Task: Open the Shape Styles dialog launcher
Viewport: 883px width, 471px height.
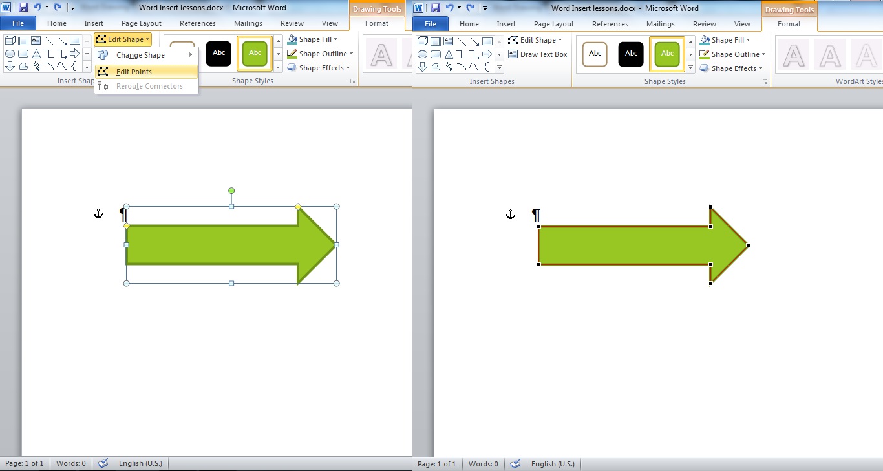Action: point(353,80)
